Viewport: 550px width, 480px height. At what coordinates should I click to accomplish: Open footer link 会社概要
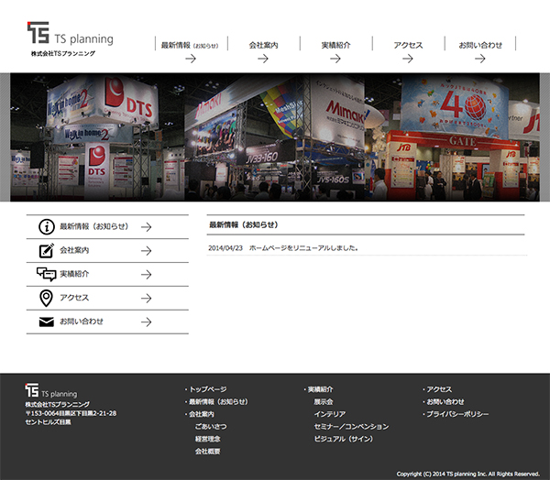tap(208, 452)
